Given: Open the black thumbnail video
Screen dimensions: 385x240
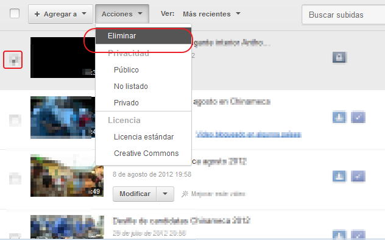Looking at the screenshot, I should pyautogui.click(x=63, y=57).
